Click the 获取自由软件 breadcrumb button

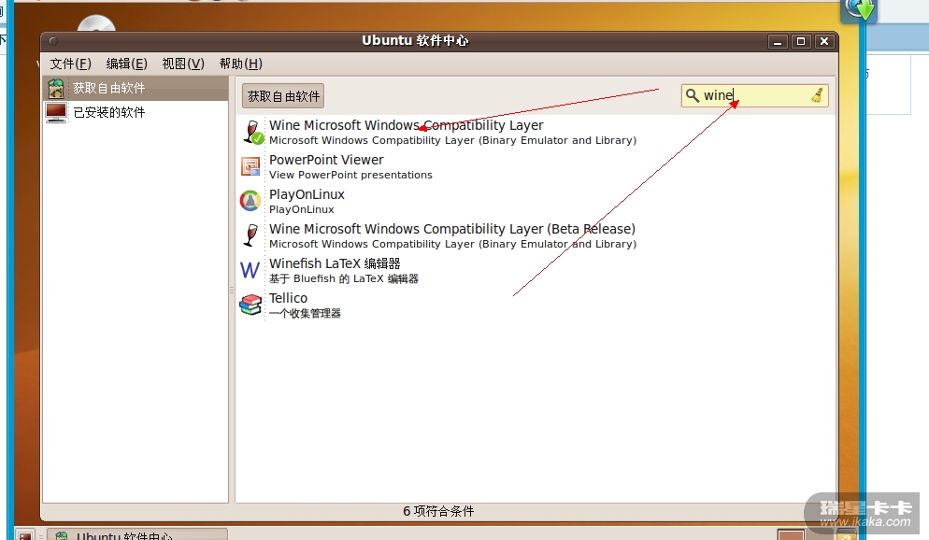[x=283, y=96]
